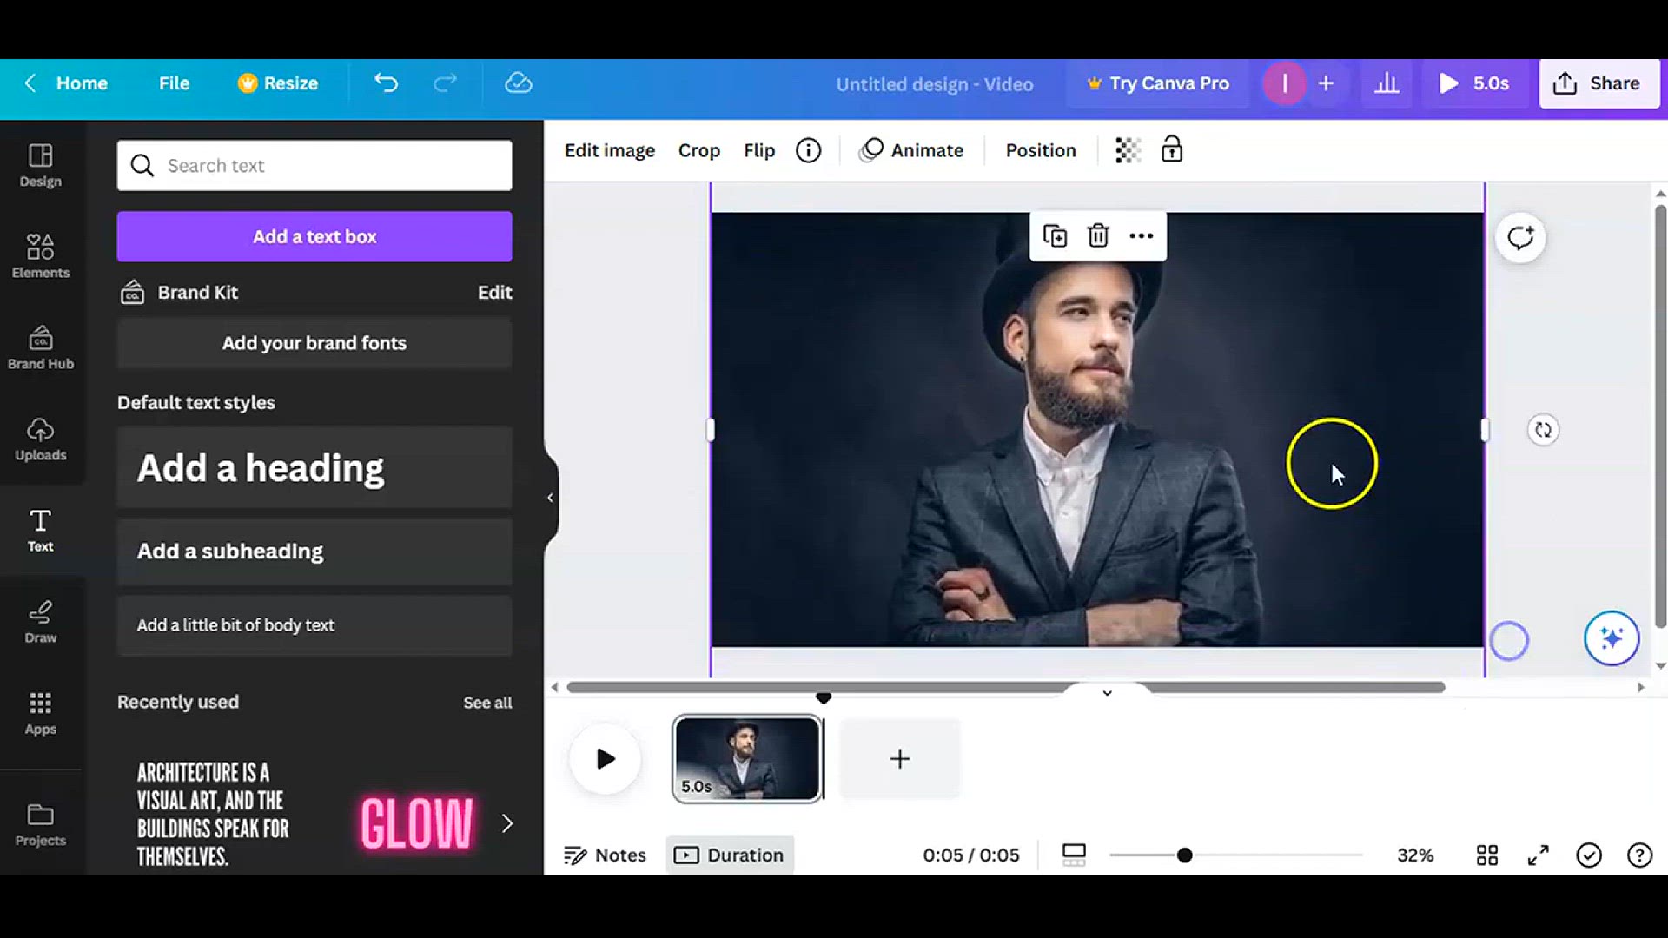The image size is (1668, 938).
Task: Click Edit image
Action: [610, 150]
